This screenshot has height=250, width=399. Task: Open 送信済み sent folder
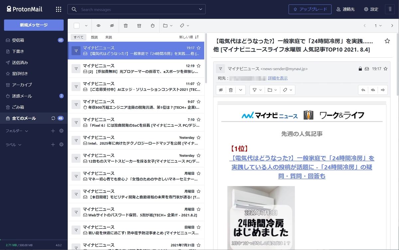34,63
